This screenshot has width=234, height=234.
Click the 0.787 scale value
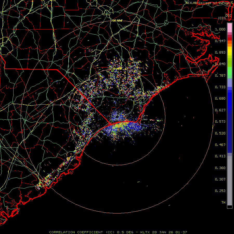[x=220, y=75]
